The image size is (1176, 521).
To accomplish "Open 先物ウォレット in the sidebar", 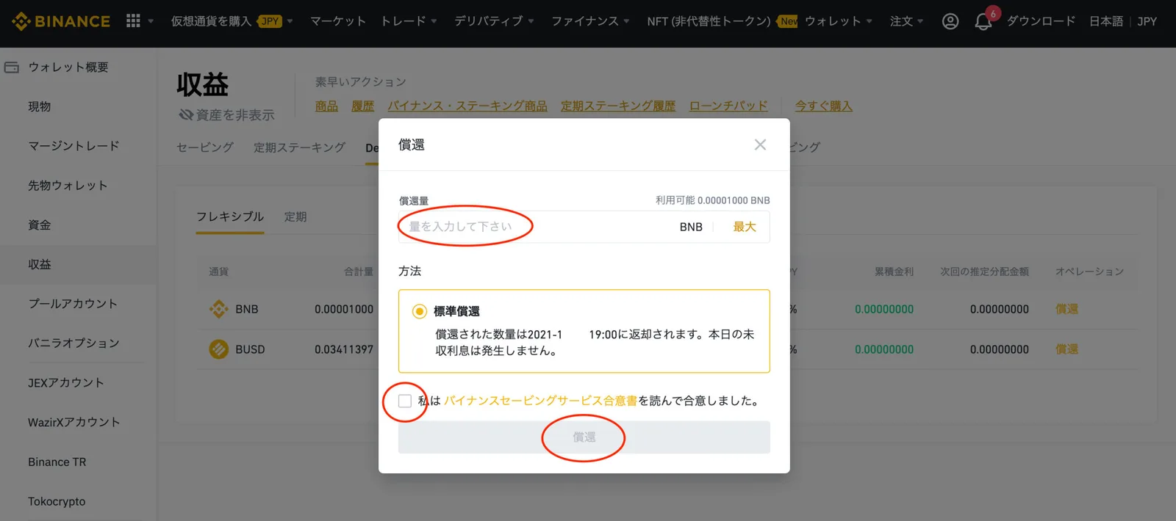I will coord(68,186).
